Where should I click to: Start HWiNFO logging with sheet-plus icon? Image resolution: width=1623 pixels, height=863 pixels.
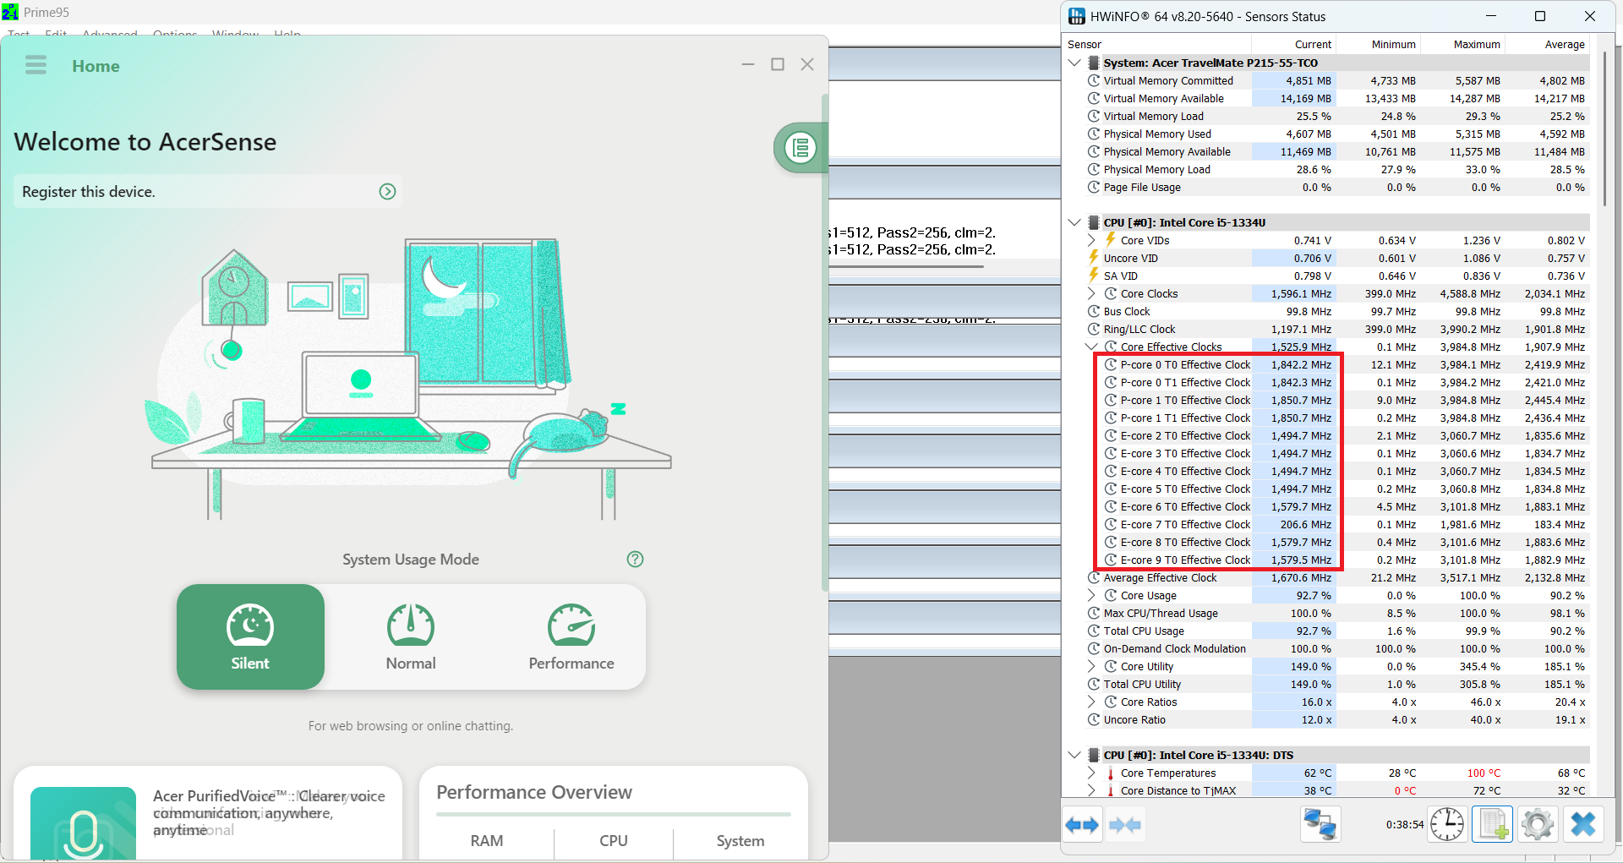1492,824
